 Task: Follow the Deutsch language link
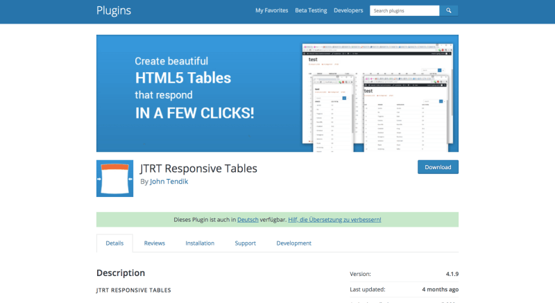(x=248, y=220)
